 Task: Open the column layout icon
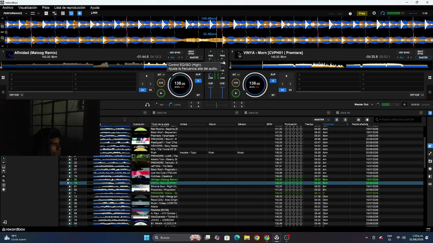tap(359, 119)
